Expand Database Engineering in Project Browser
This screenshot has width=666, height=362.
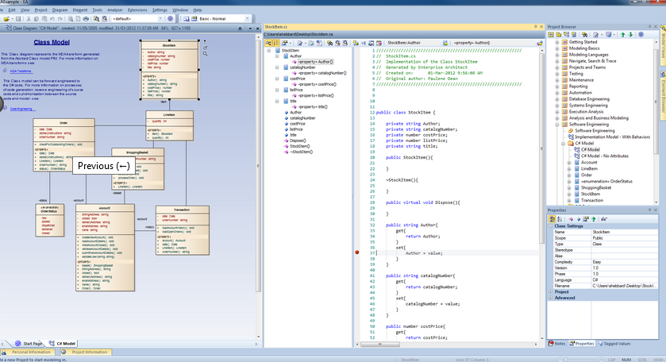pyautogui.click(x=557, y=99)
